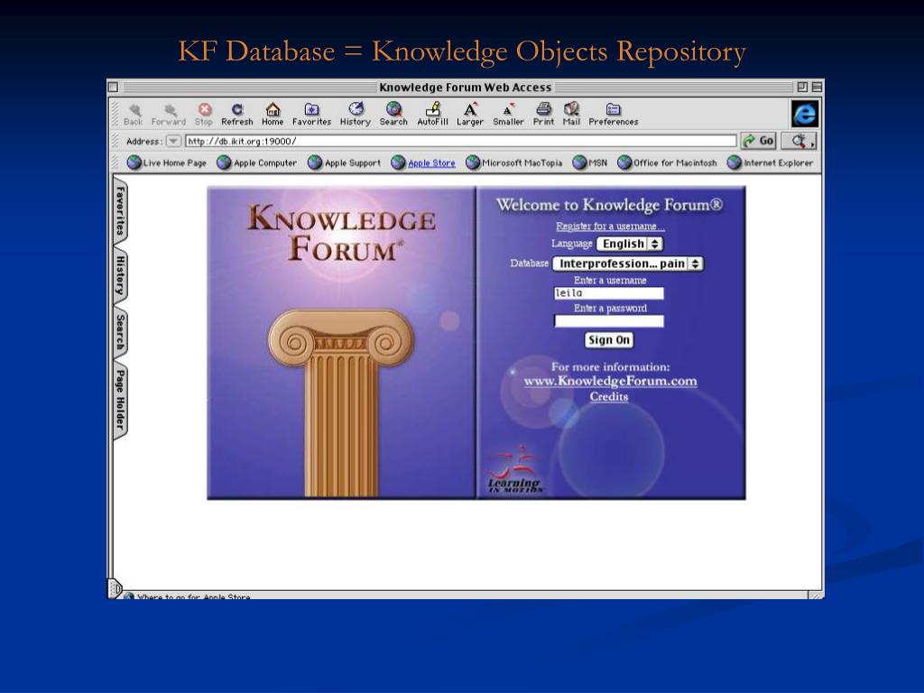
Task: Click the window close box in title bar
Action: 113,88
